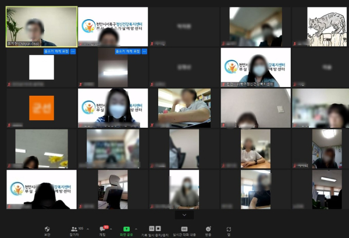349x238 pixels.
Task: Click 음소거 해제 요청 on ceiling-light tile
Action: pyautogui.click(x=127, y=52)
